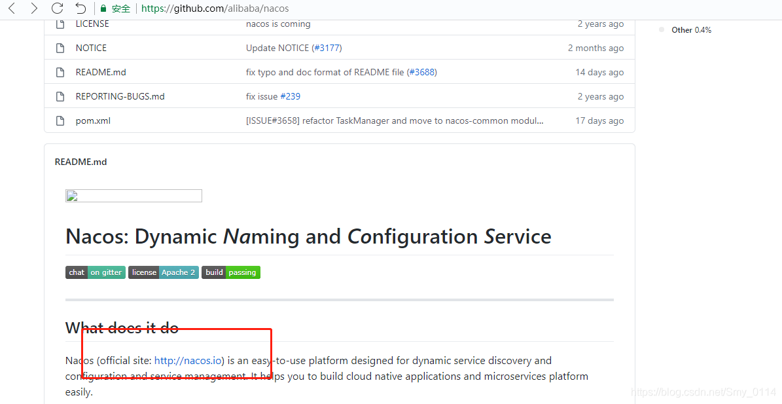
Task: Open the LICENSE file
Action: 92,24
